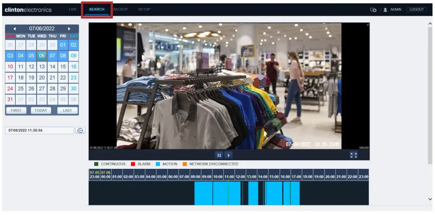The width and height of the screenshot is (435, 215).
Task: Click the red ALARM legend swatch
Action: [133, 164]
